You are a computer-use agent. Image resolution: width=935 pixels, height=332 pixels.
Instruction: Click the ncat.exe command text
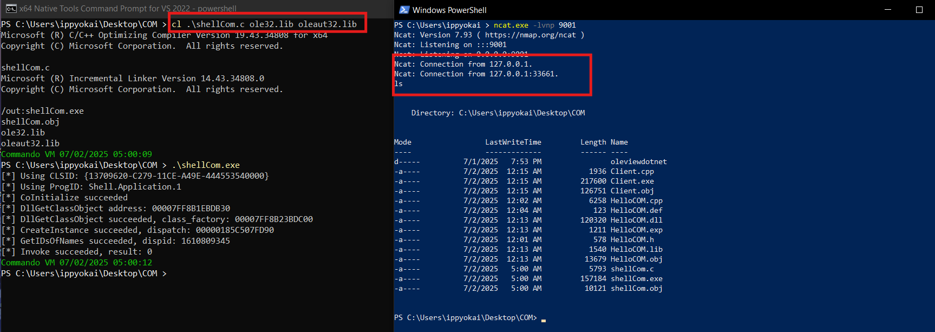pos(511,25)
